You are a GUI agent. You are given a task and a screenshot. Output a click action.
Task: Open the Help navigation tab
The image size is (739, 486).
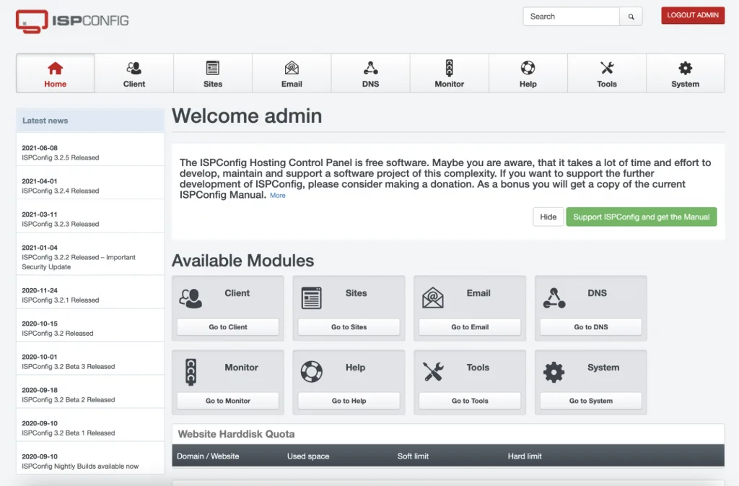(x=528, y=74)
